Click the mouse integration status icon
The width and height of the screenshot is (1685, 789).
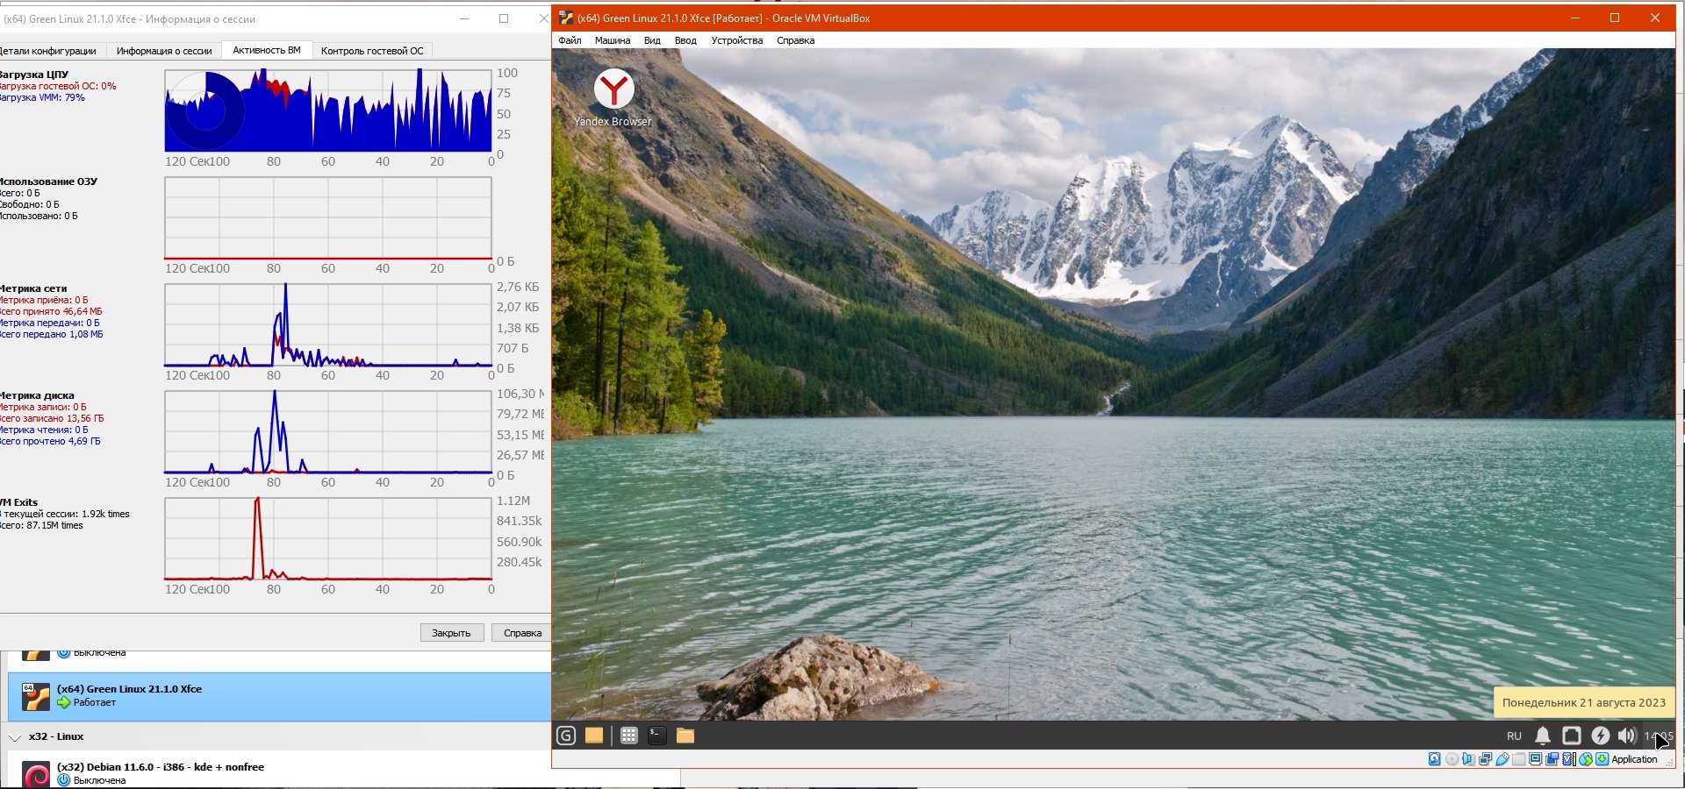pyautogui.click(x=1585, y=759)
